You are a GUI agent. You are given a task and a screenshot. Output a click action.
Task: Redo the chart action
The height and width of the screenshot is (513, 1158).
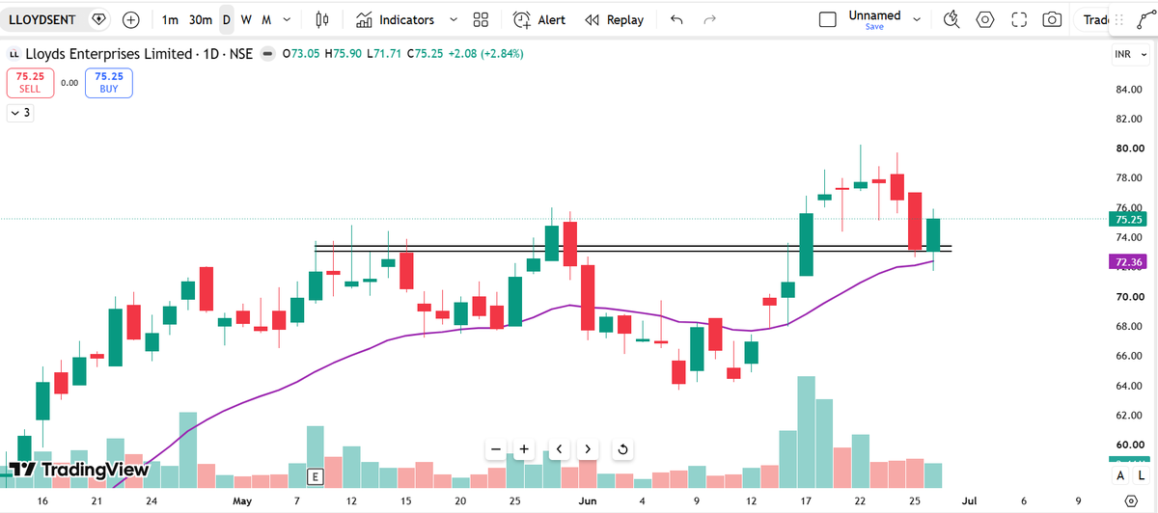point(710,19)
